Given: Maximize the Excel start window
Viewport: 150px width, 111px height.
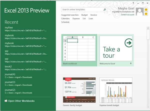Looking at the screenshot, I should click(x=143, y=3).
